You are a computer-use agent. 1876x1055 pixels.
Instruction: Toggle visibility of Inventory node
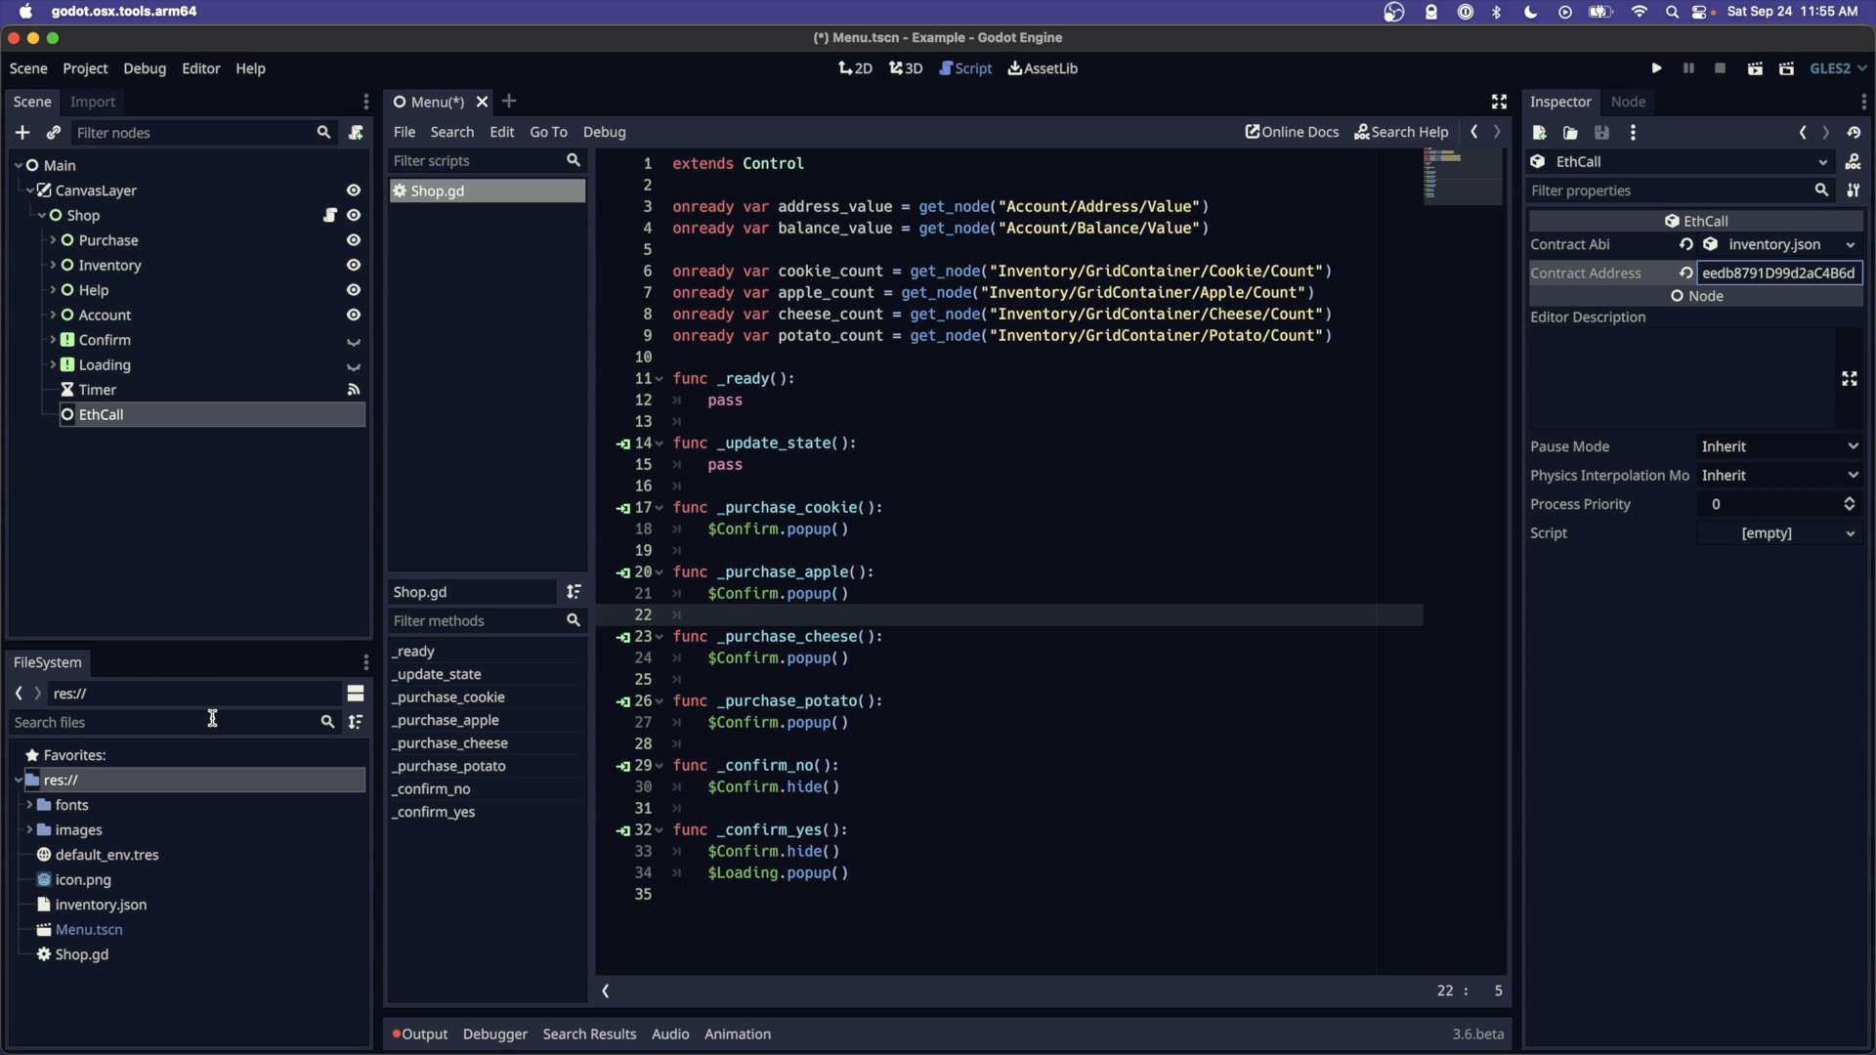click(x=355, y=264)
